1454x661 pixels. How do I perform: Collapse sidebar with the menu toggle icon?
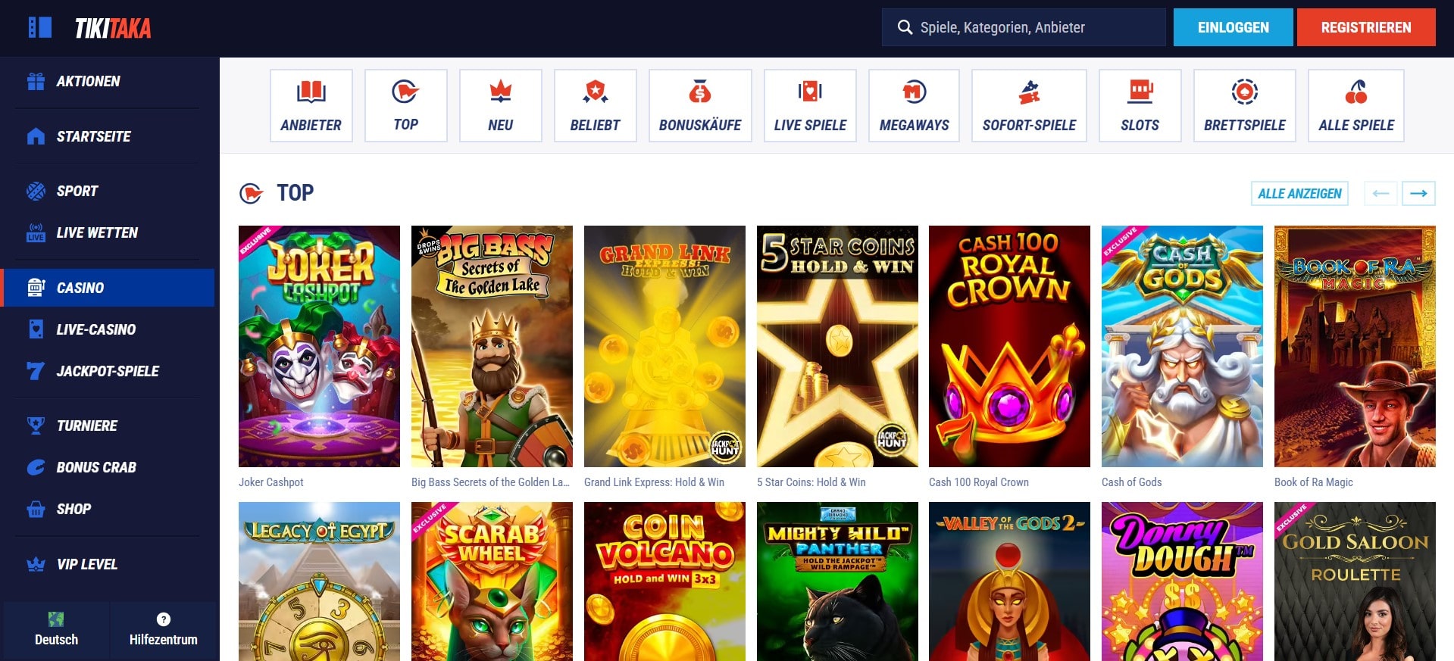pyautogui.click(x=39, y=27)
